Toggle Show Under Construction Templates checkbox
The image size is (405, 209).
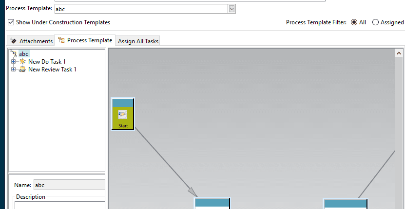click(x=11, y=22)
